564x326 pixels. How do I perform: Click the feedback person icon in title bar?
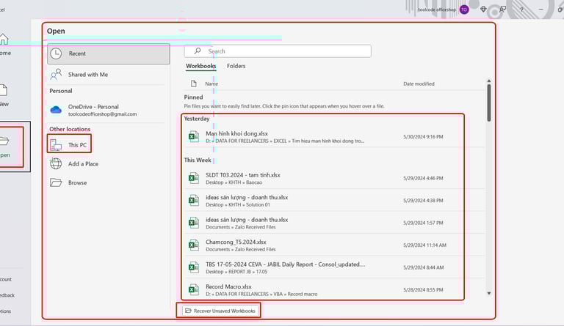[502, 10]
